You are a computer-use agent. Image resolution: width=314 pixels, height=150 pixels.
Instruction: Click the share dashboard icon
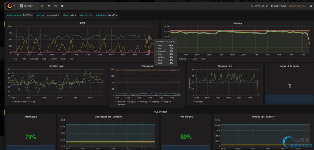[49, 6]
